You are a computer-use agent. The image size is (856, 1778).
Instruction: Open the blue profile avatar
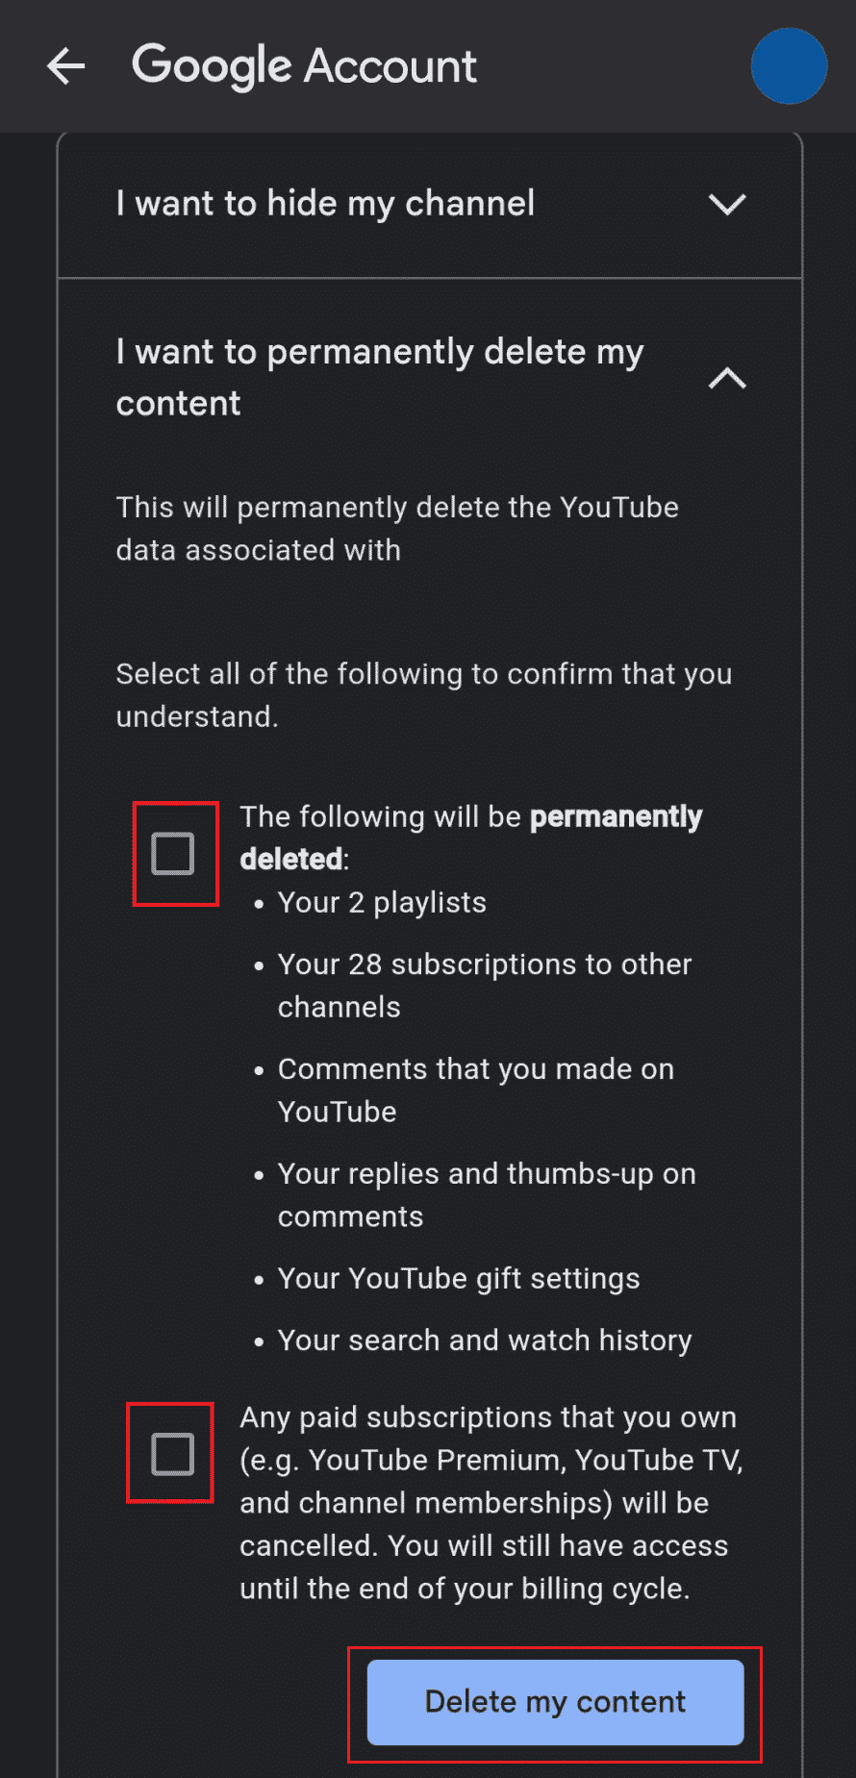pyautogui.click(x=789, y=66)
